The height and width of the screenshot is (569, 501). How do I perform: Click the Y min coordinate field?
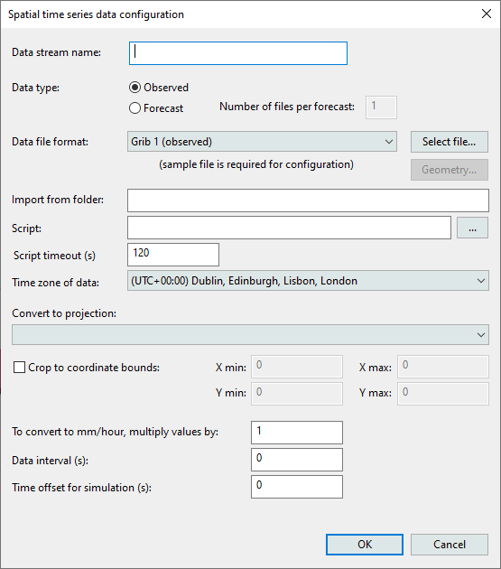click(297, 394)
